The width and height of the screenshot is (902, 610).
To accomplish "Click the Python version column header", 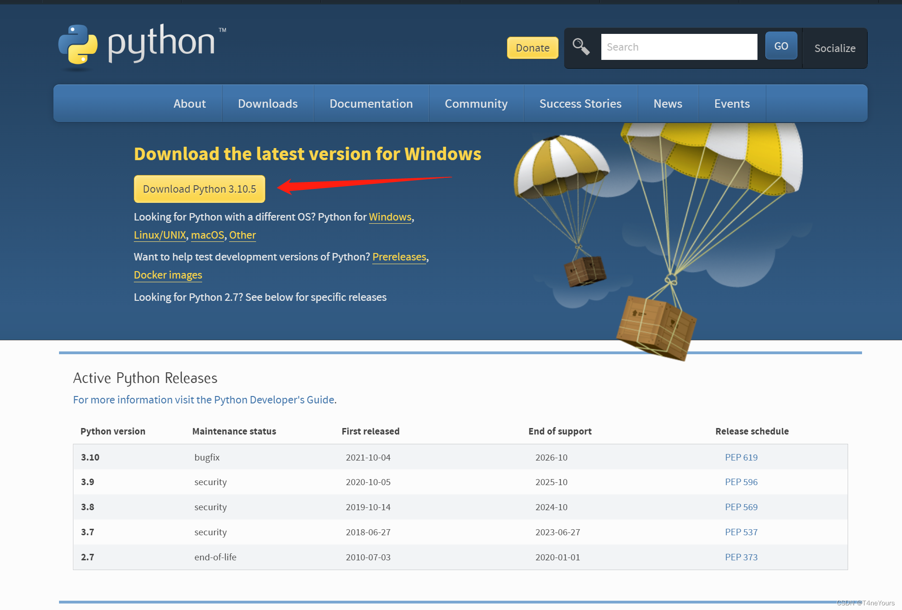I will pyautogui.click(x=113, y=431).
